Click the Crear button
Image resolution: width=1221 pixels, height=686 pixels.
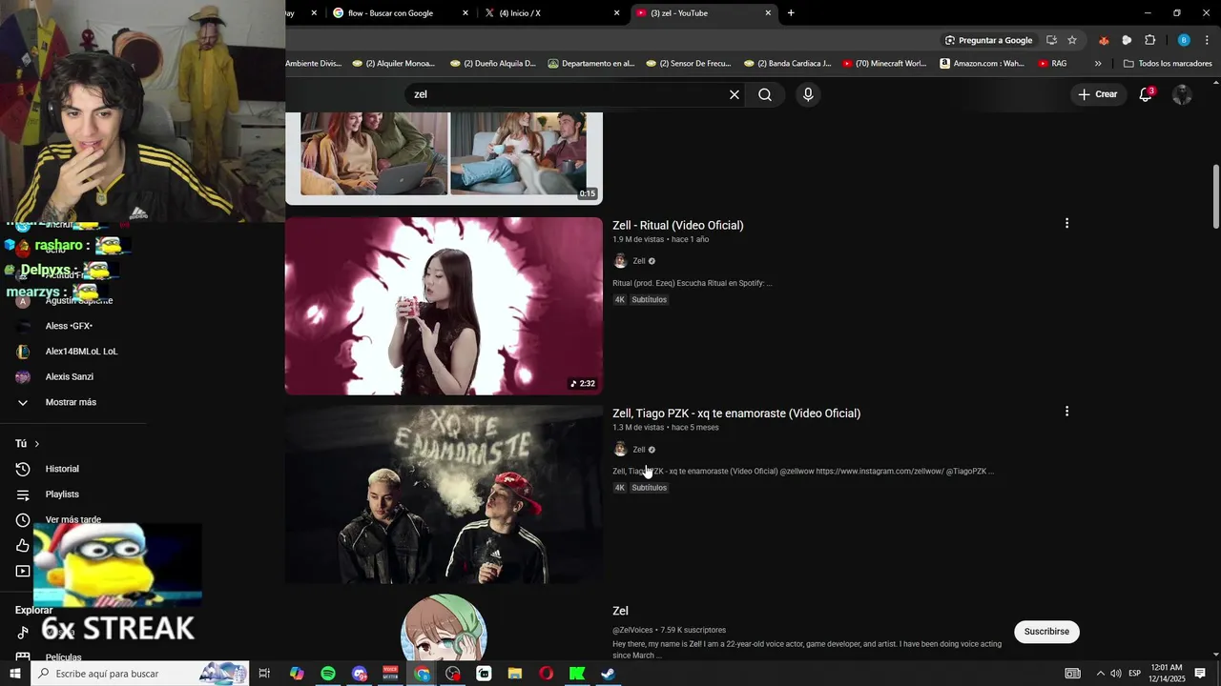[1097, 94]
